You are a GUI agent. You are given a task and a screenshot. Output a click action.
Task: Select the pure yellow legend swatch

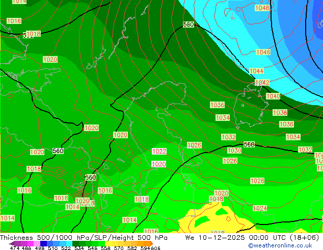coord(108,243)
